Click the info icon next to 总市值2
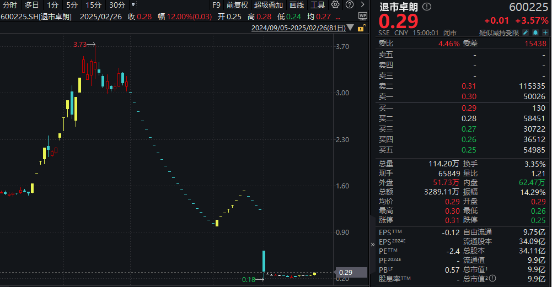This screenshot has height=287, width=552. pyautogui.click(x=492, y=278)
